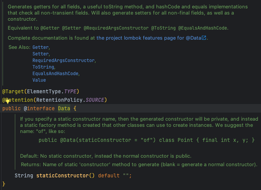Open the RequiredArgsConstructor reference link
Screen dimensions: 261x190
64,61
